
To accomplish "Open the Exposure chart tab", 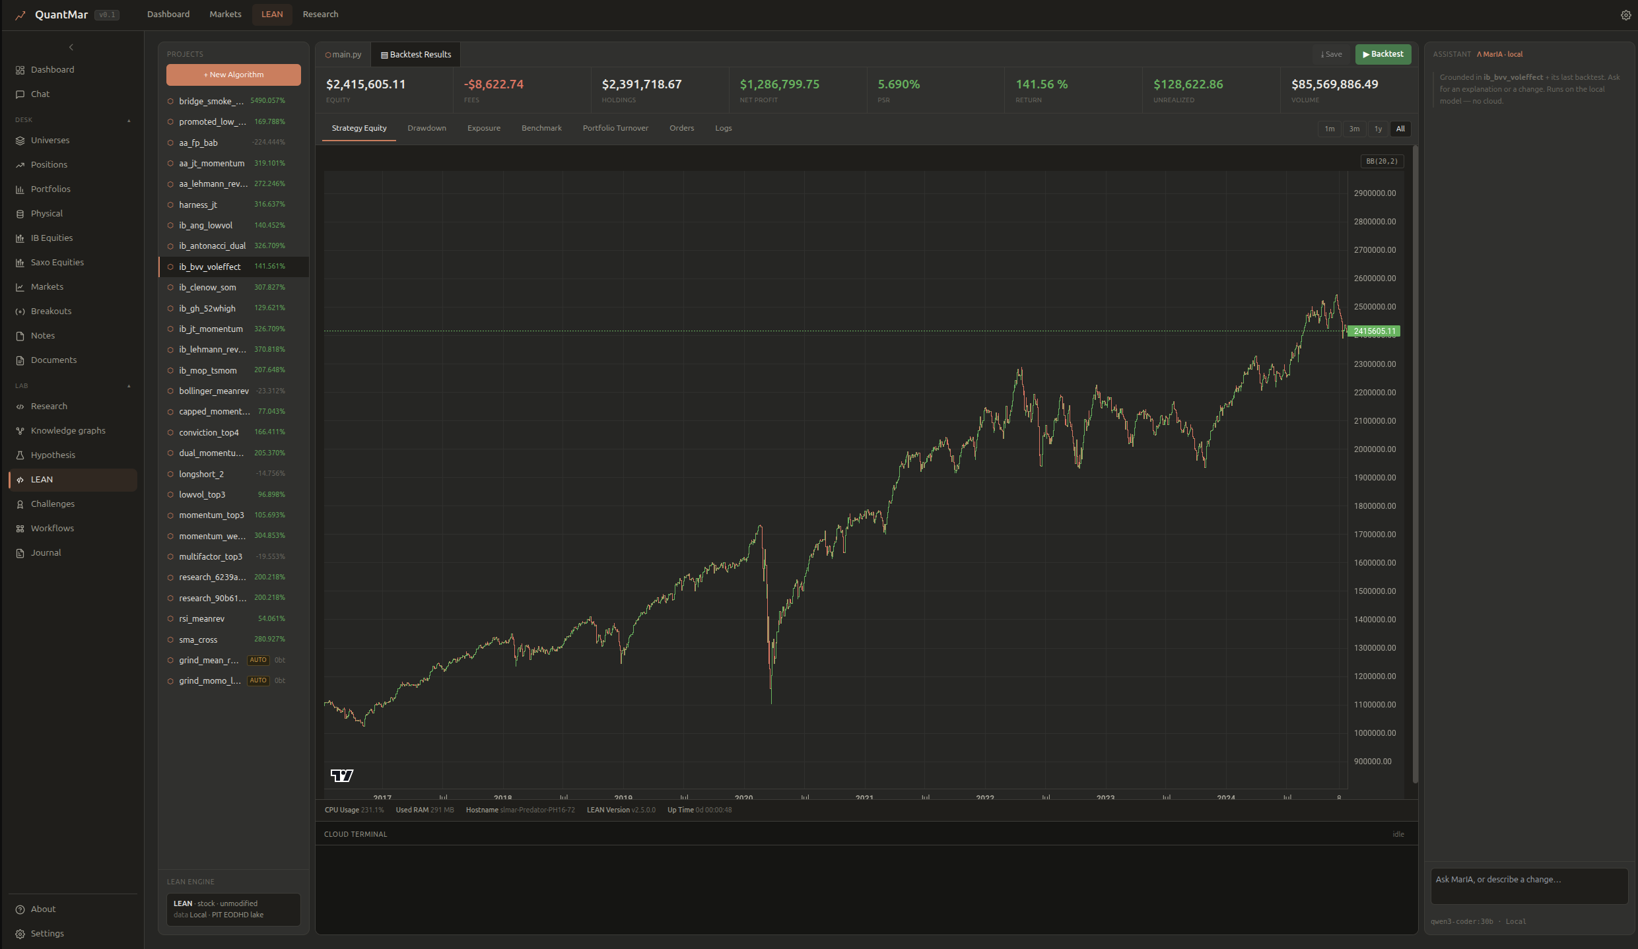I will coord(483,128).
